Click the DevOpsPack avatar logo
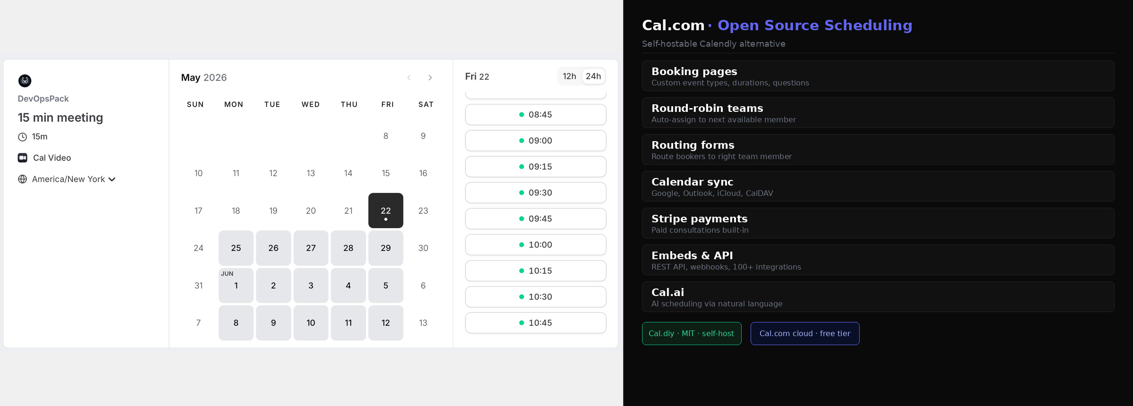Viewport: 1133px width, 406px height. coord(25,81)
